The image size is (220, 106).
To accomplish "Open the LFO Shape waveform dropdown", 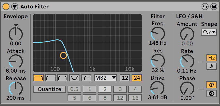I will coord(209,32).
